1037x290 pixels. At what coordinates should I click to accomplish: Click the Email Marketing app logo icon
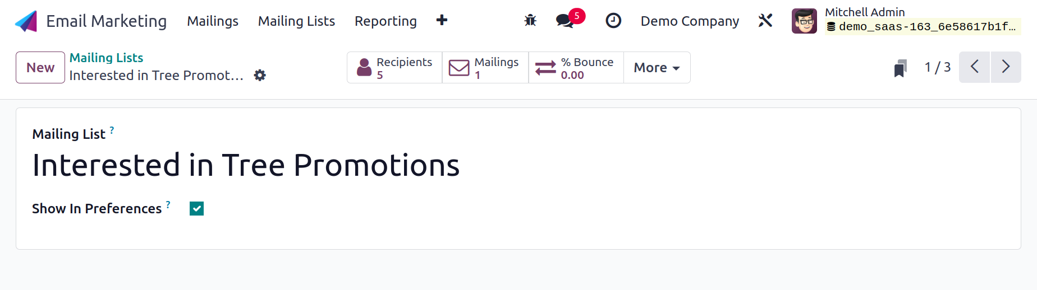pyautogui.click(x=26, y=21)
